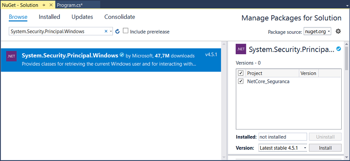This screenshot has width=350, height=161.
Task: Enable the Include prerelease checkbox
Action: [126, 31]
